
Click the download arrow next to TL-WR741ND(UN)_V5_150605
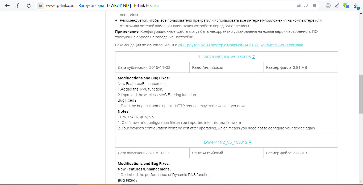tap(253, 57)
